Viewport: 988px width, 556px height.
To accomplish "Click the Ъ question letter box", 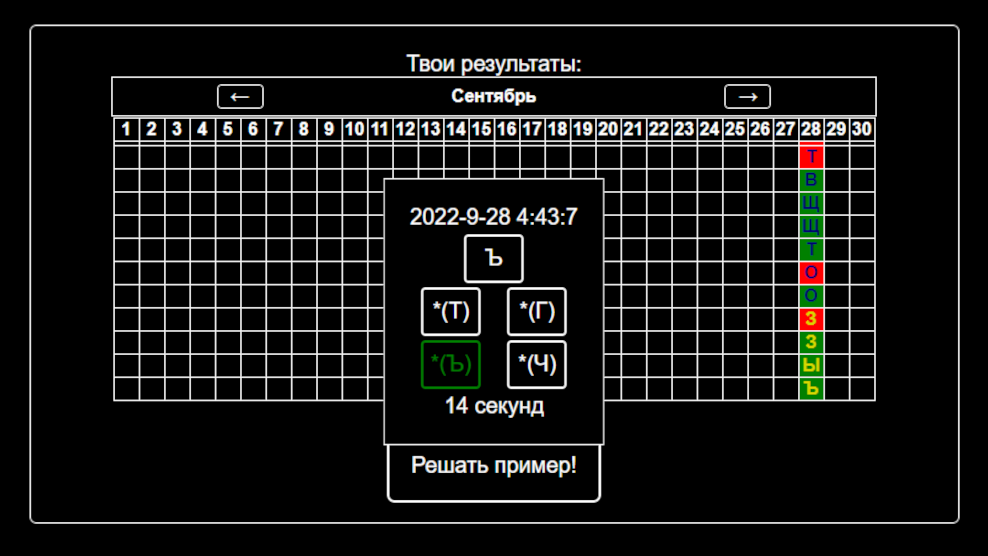I will click(x=493, y=258).
